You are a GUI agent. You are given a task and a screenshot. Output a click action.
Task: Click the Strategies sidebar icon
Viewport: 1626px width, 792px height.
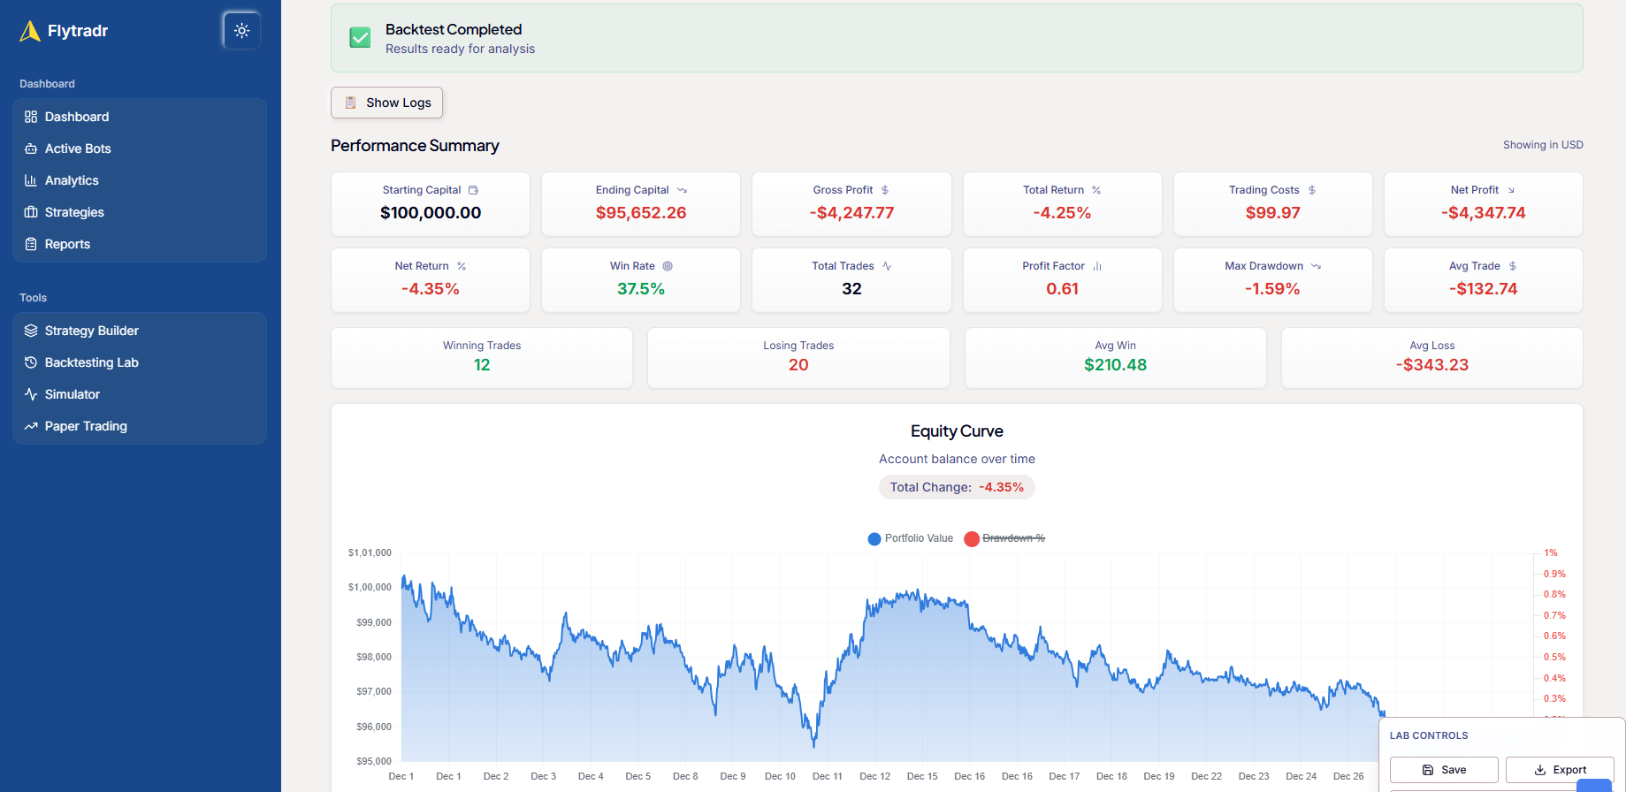coord(31,212)
